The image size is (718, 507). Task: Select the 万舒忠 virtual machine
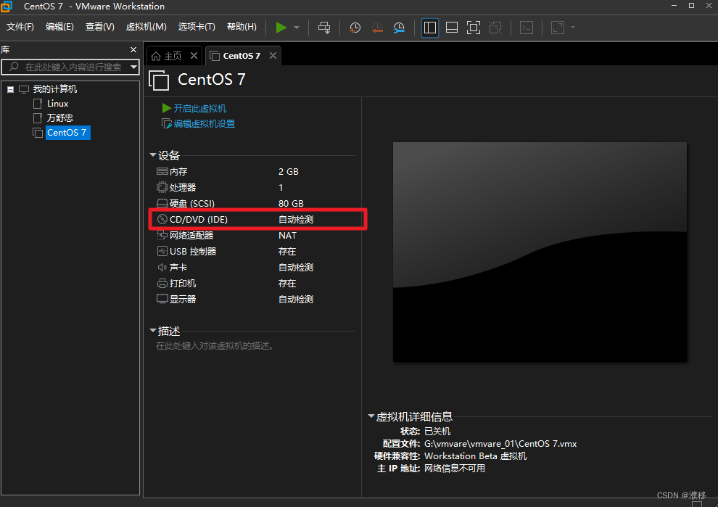pos(60,118)
